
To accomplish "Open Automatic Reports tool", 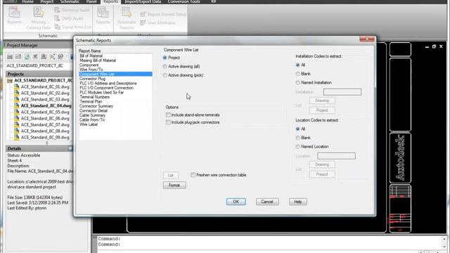I will point(127,18).
